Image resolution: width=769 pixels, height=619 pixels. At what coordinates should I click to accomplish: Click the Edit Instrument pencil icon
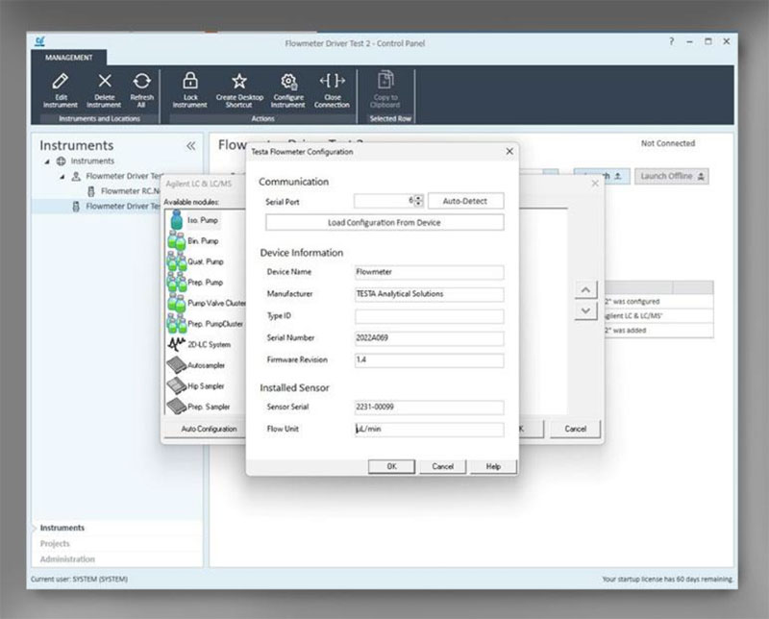pyautogui.click(x=61, y=81)
